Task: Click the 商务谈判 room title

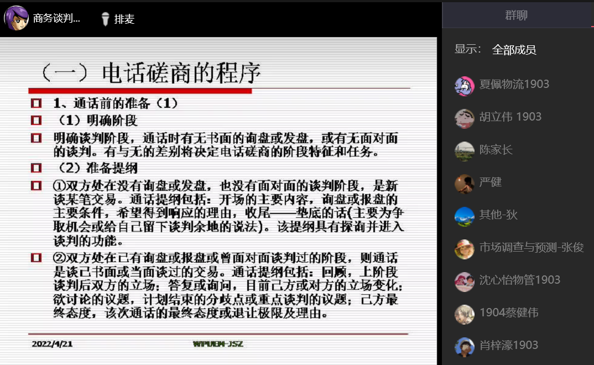Action: [x=56, y=18]
